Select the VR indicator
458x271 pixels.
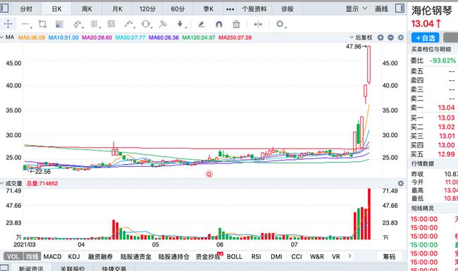336,257
